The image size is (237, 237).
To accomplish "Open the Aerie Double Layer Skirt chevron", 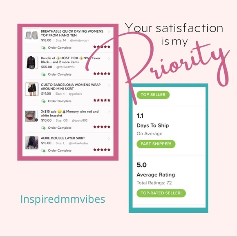I will pyautogui.click(x=109, y=139).
